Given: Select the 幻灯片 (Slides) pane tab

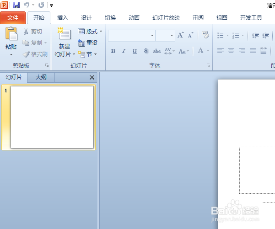Looking at the screenshot, I should click(x=14, y=77).
